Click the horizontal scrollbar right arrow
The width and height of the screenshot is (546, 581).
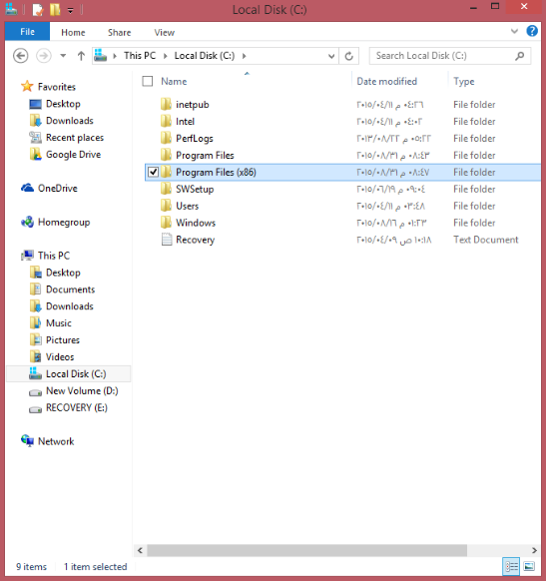534,550
